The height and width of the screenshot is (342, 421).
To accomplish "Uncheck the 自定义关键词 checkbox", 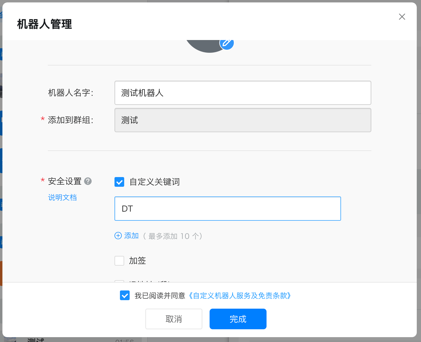I will pos(119,182).
